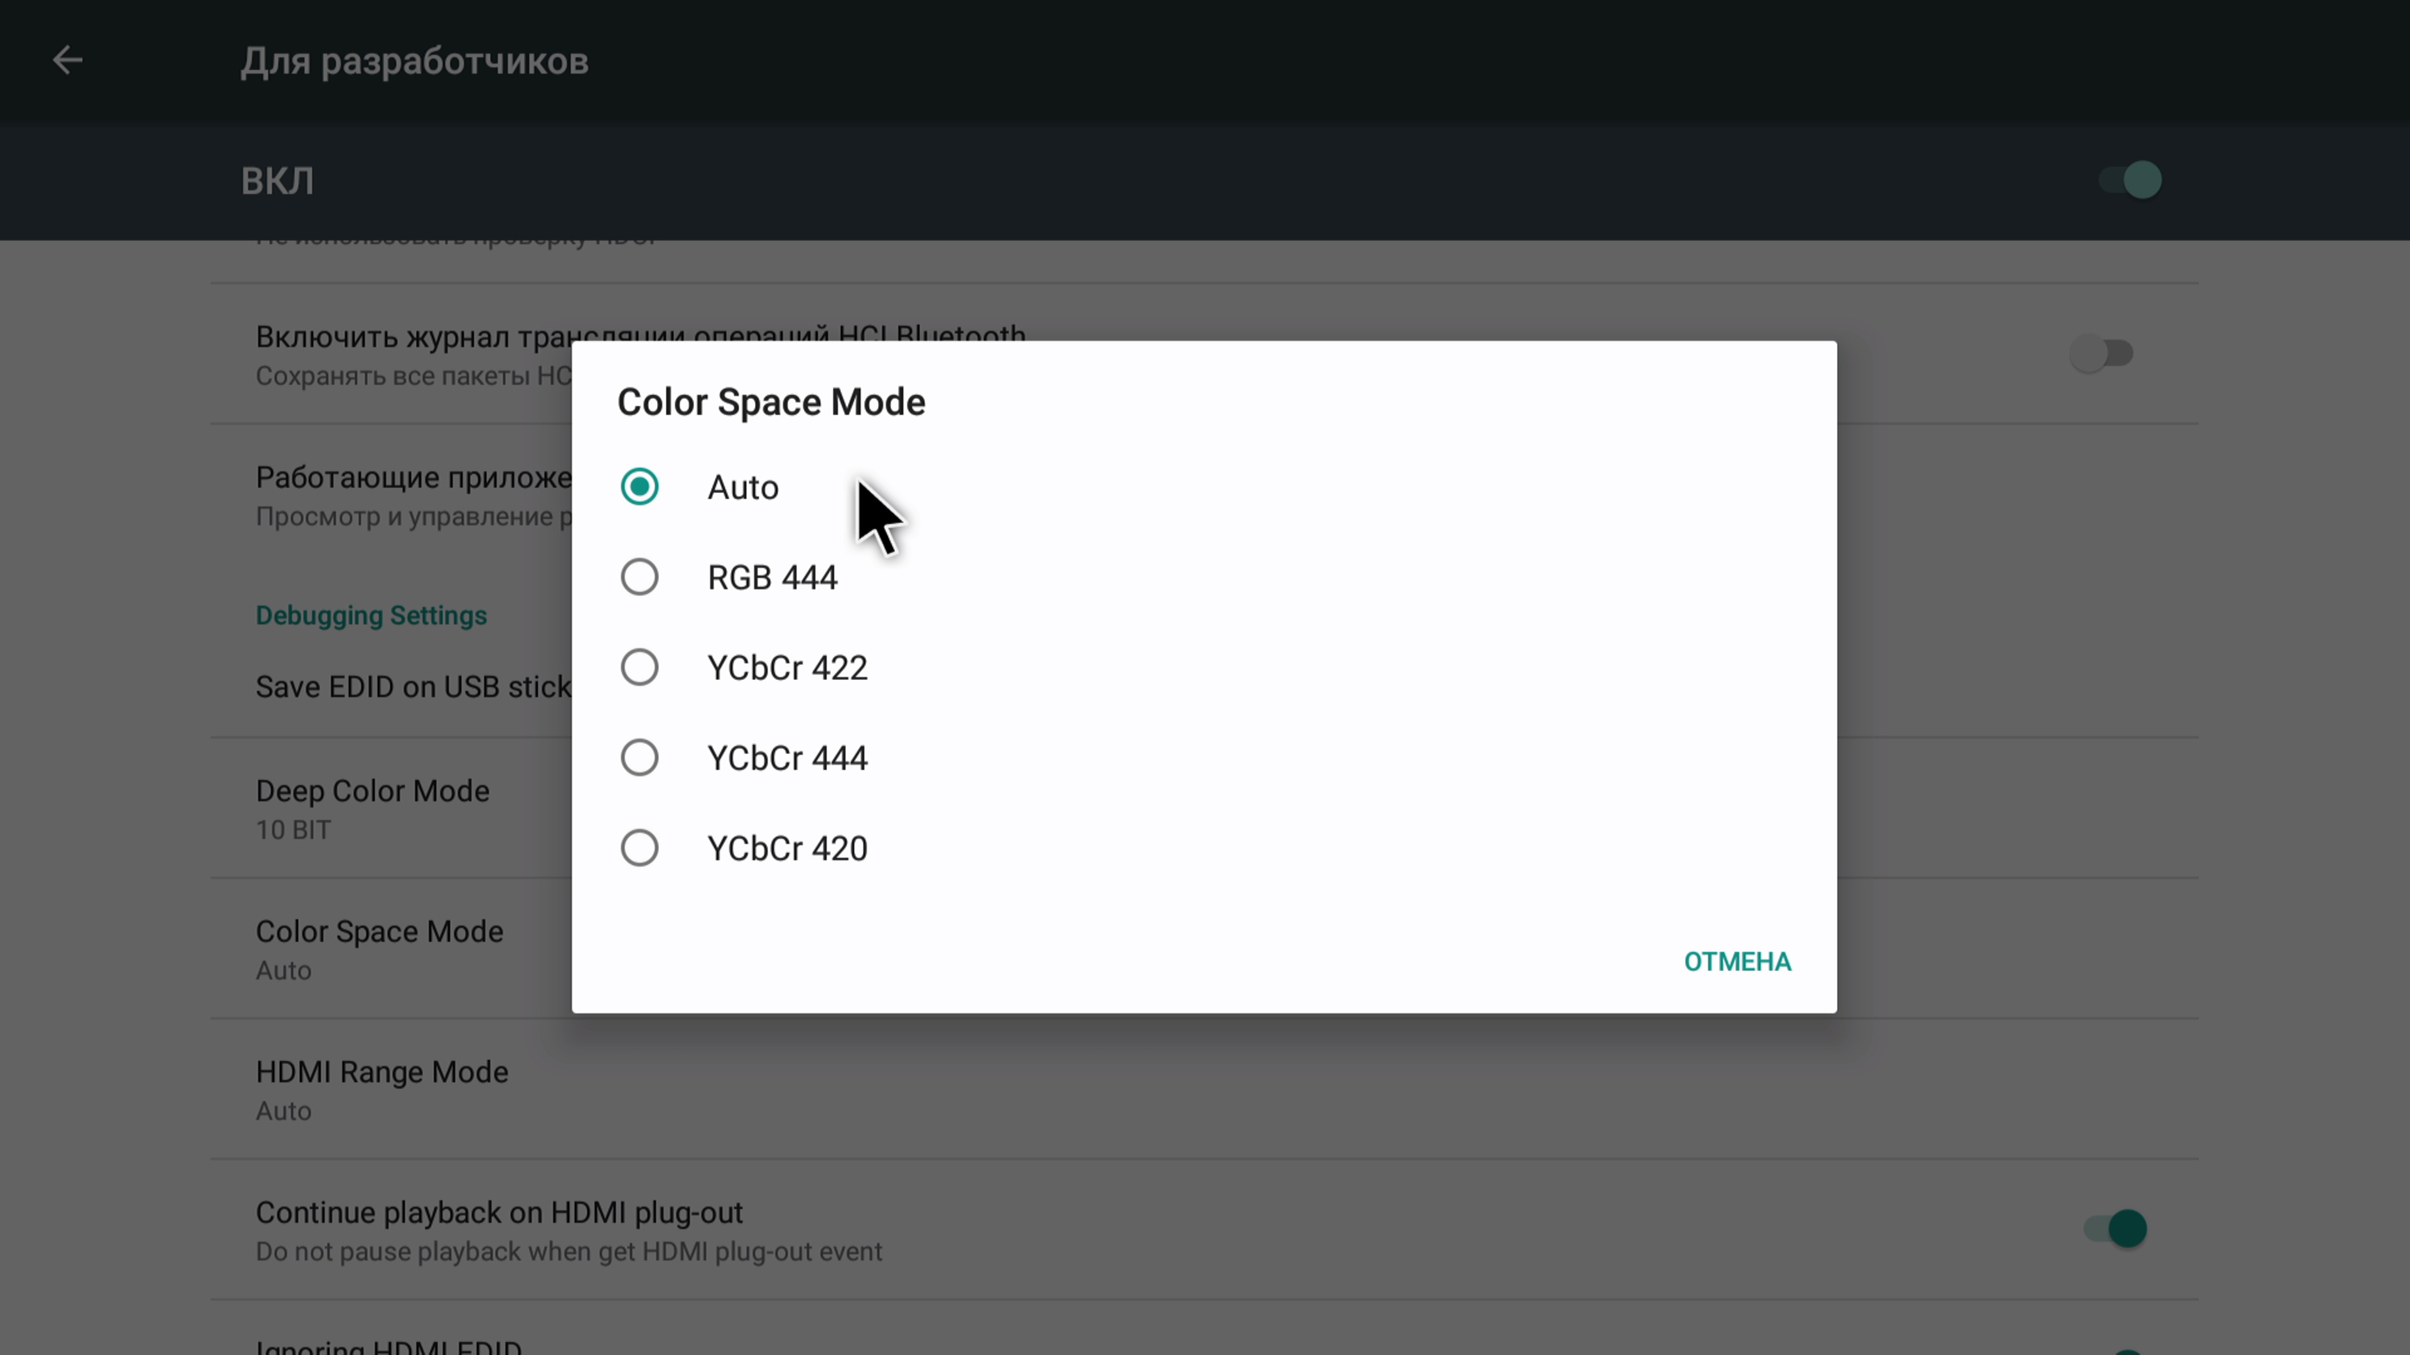Disable Continue playback on HDMI plug-out
This screenshot has height=1355, width=2410.
[x=2115, y=1229]
